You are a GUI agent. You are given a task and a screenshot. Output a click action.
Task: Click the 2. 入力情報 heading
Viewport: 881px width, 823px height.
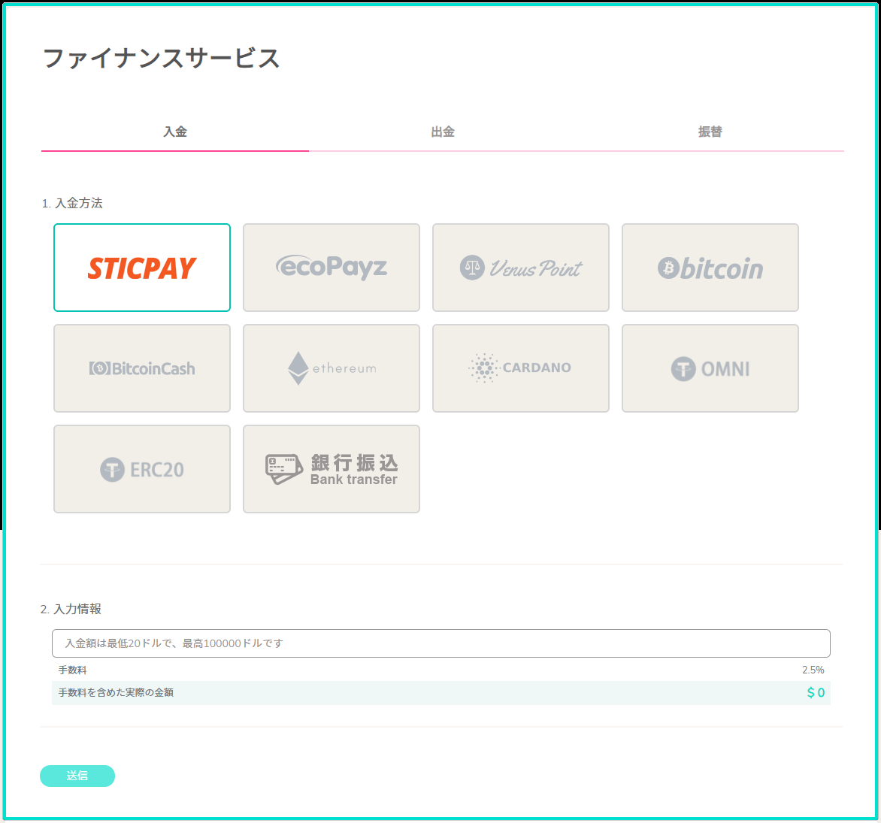pyautogui.click(x=71, y=609)
